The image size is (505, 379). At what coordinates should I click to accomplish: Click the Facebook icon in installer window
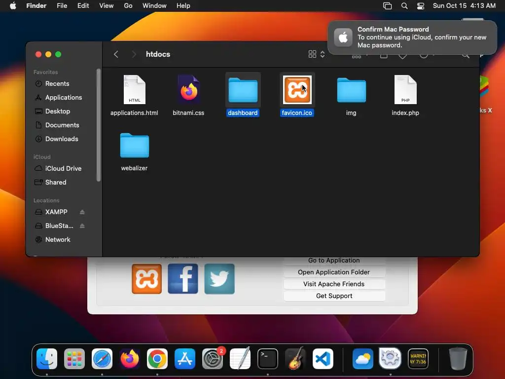click(183, 279)
